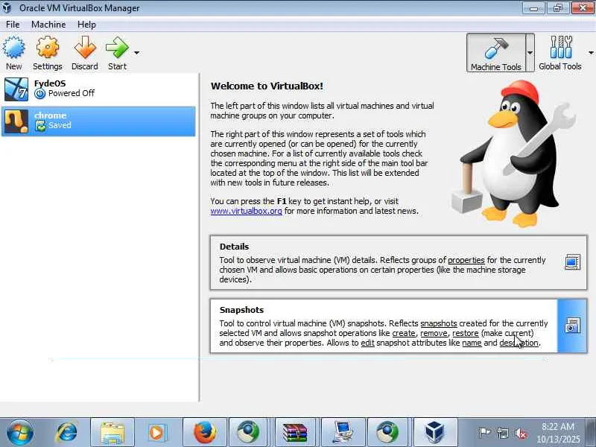Click the Show desktop button
The image size is (596, 447).
(x=591, y=433)
